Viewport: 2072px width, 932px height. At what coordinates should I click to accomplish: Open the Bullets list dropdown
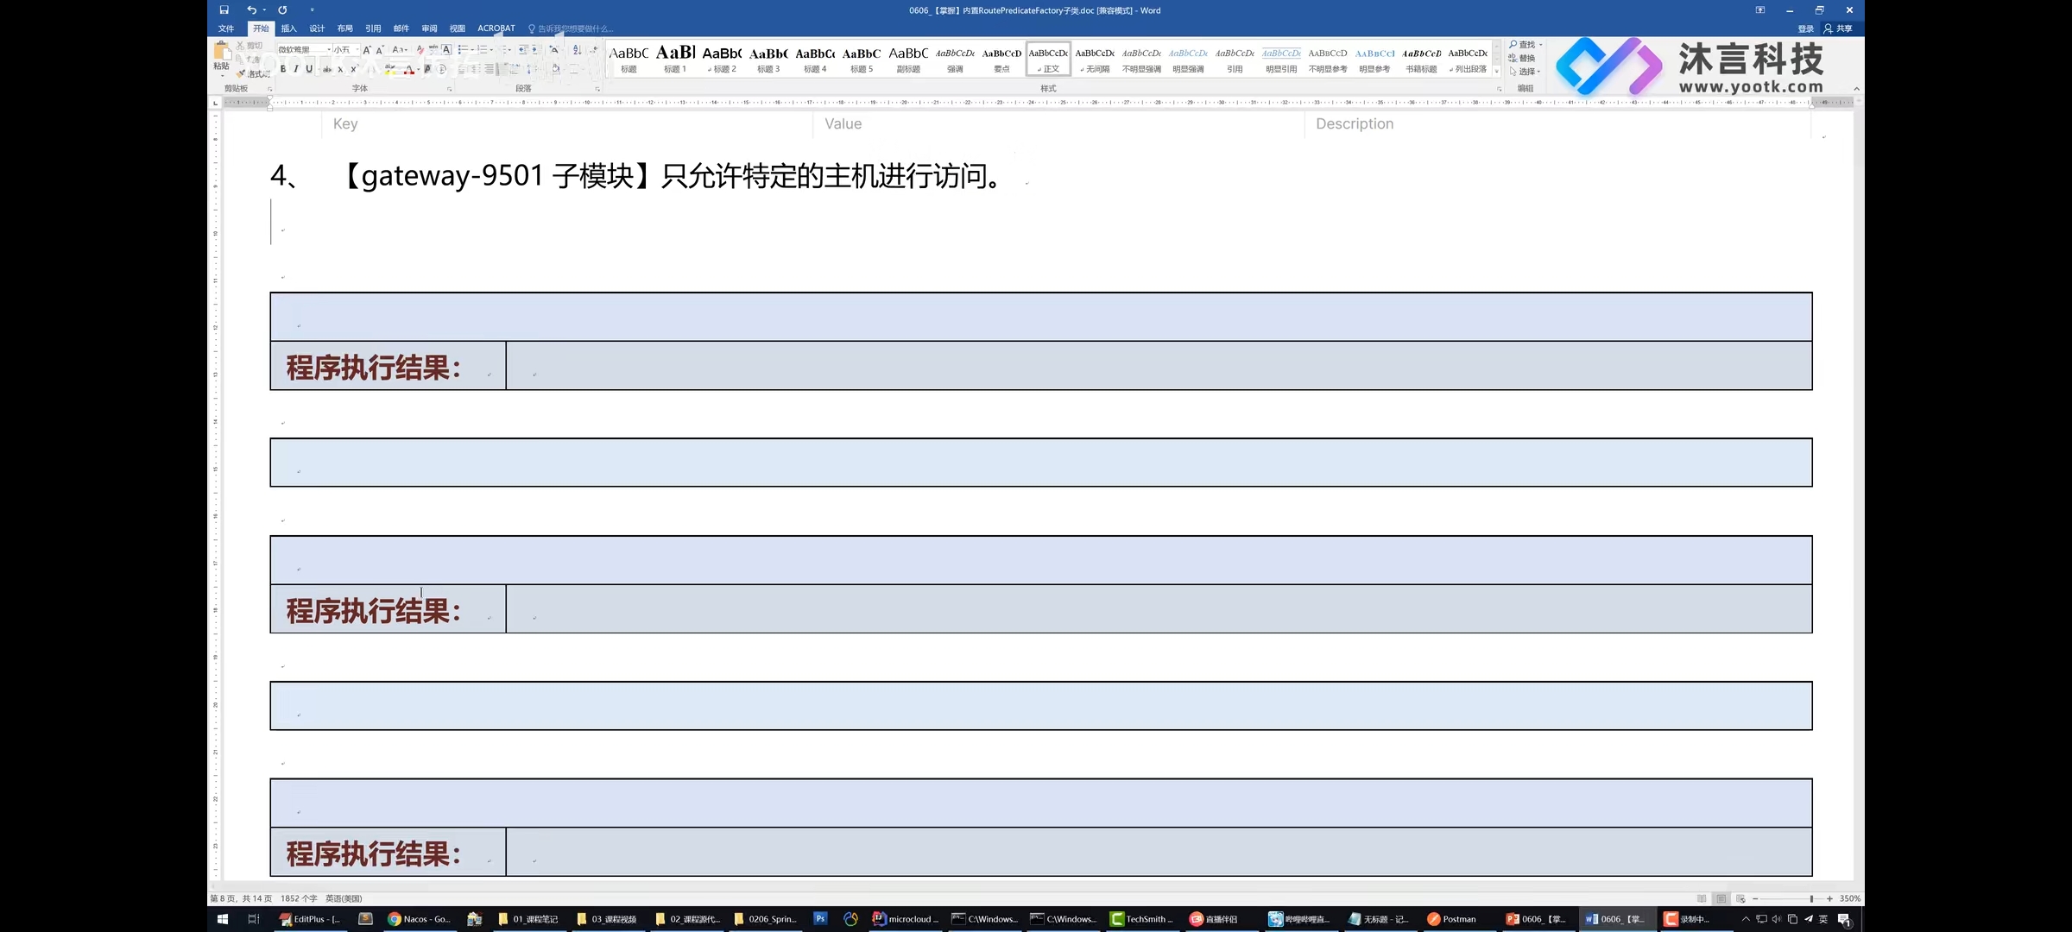click(472, 50)
